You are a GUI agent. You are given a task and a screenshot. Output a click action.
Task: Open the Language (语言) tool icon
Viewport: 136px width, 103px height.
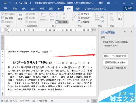(x=20, y=17)
